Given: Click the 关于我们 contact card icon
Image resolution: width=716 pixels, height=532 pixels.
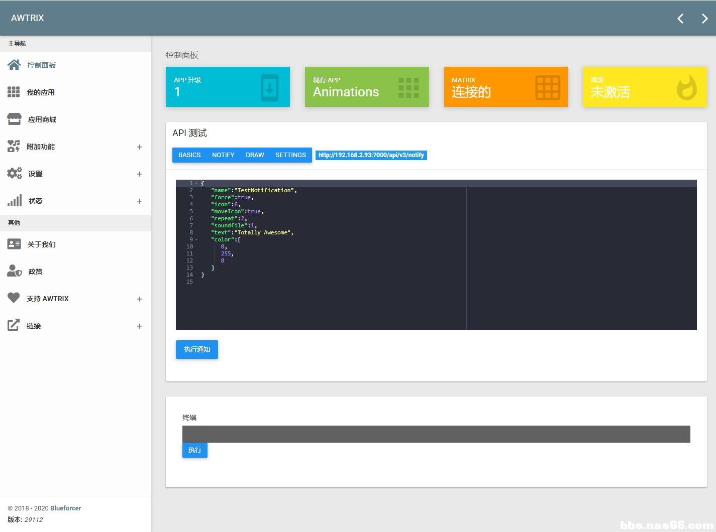Looking at the screenshot, I should coord(14,244).
